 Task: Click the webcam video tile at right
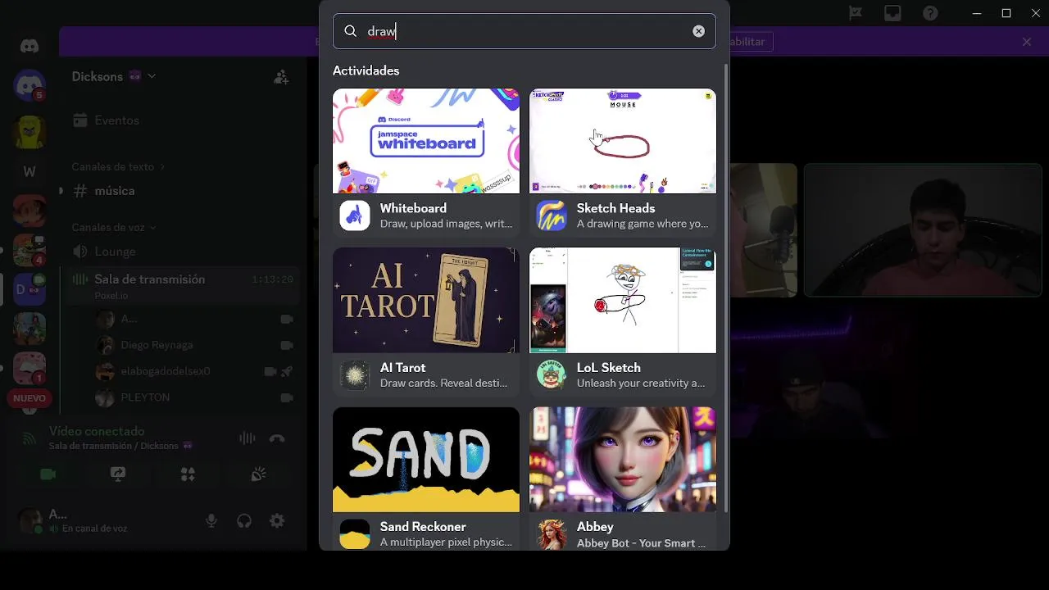coord(922,230)
